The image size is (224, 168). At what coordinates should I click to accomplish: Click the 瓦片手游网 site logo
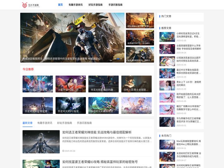[31, 5]
